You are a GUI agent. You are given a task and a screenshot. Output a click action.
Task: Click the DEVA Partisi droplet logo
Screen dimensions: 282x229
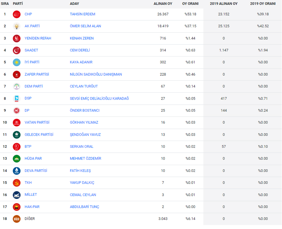click(17, 171)
